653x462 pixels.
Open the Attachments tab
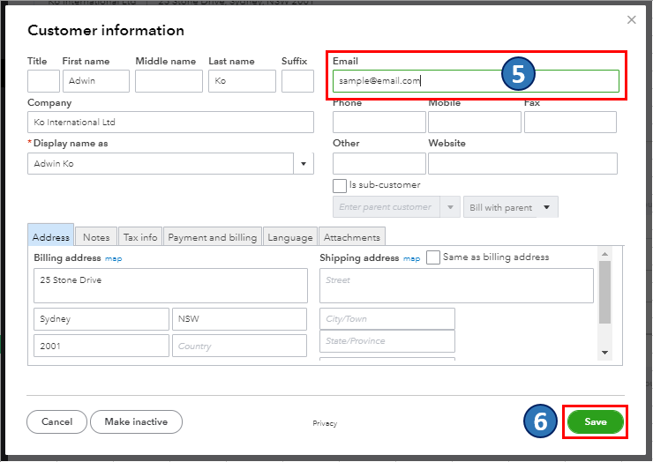pyautogui.click(x=351, y=237)
